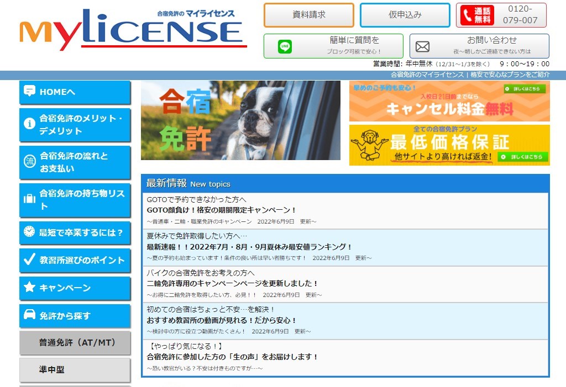
Task: Select 準中型 in the sidebar menu
Action: [x=75, y=370]
